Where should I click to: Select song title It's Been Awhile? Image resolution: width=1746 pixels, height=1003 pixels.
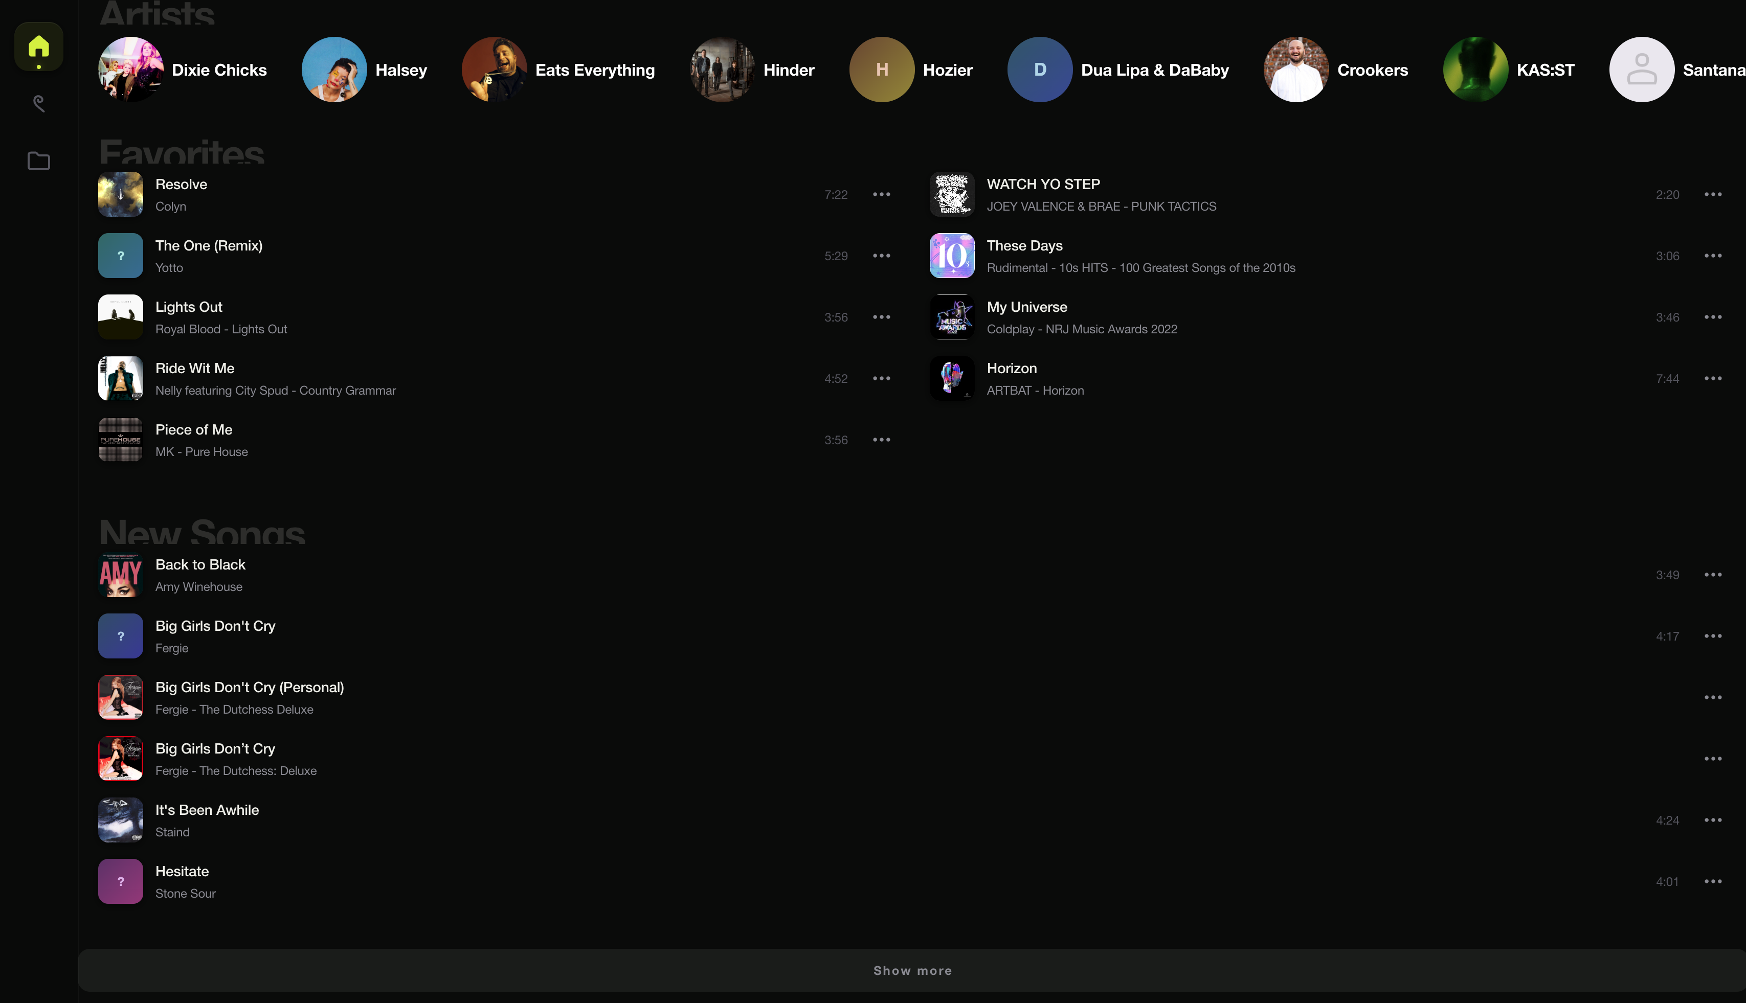pos(208,809)
